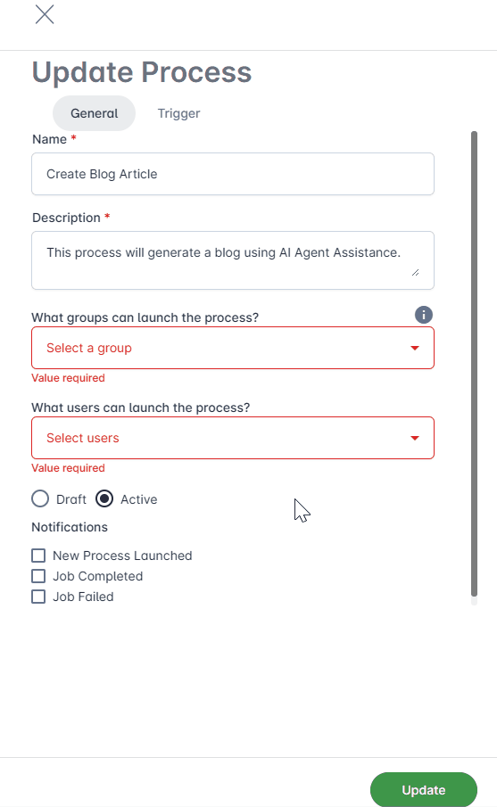Click the 'What users can launch' label
This screenshot has height=807, width=497.
(141, 408)
